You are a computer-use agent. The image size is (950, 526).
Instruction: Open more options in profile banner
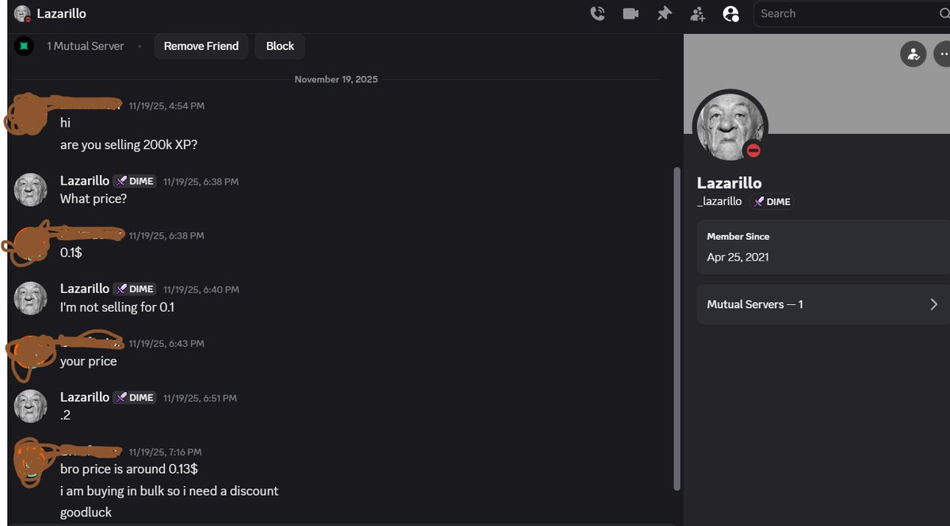pos(943,54)
